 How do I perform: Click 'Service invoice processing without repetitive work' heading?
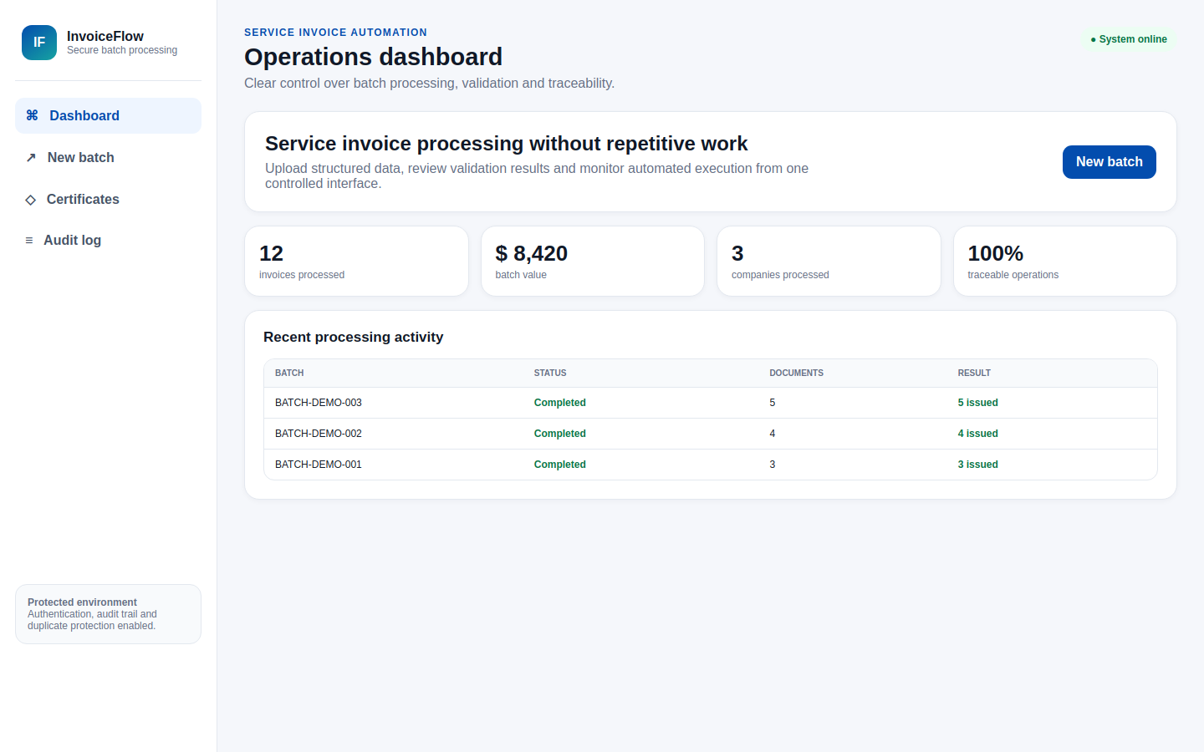(507, 144)
